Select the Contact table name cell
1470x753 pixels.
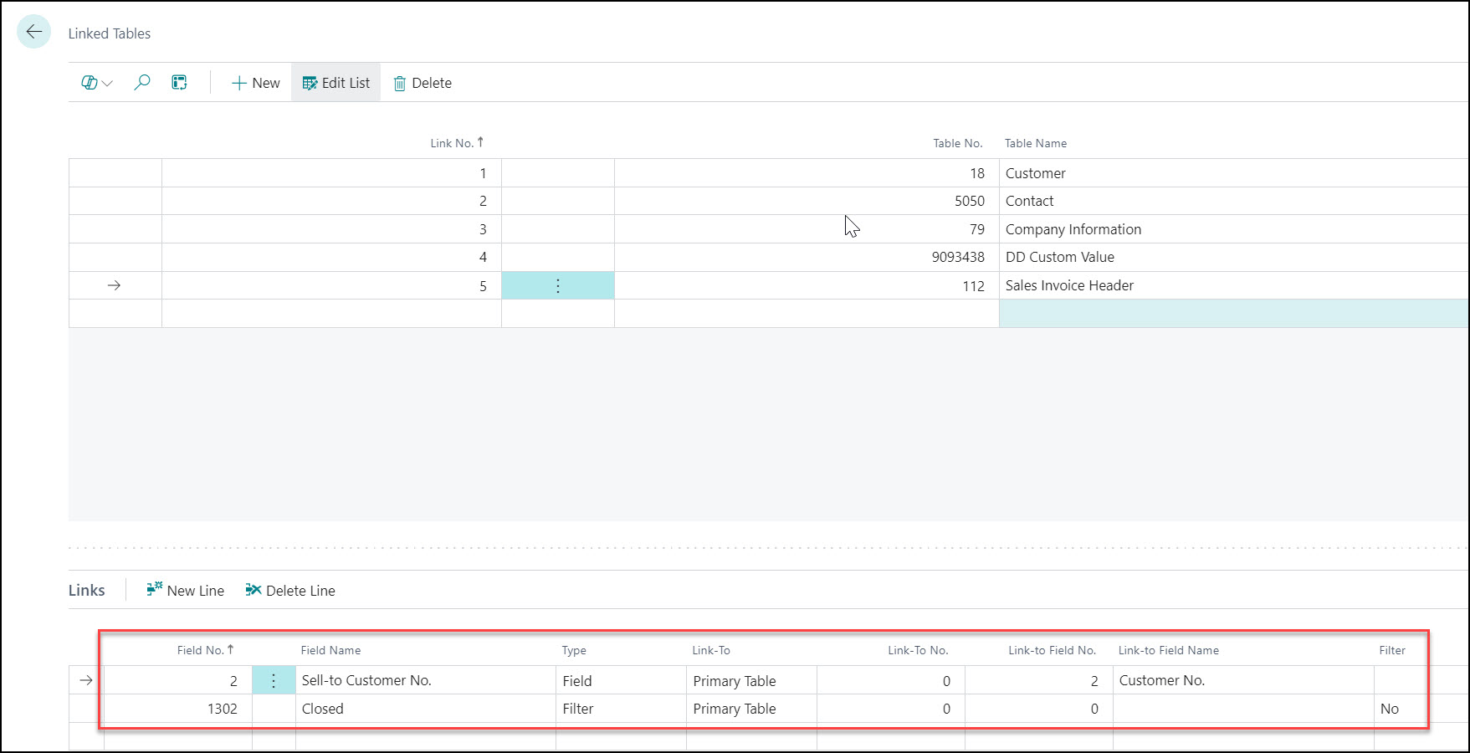click(1029, 201)
